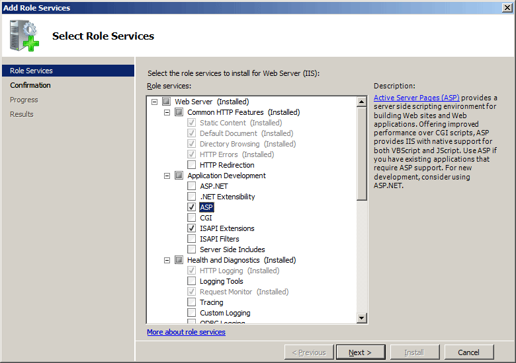
Task: Toggle the ISAPI Extensions checkbox
Action: coord(192,228)
